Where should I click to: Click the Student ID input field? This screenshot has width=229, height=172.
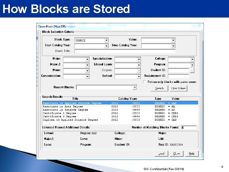tap(178, 71)
